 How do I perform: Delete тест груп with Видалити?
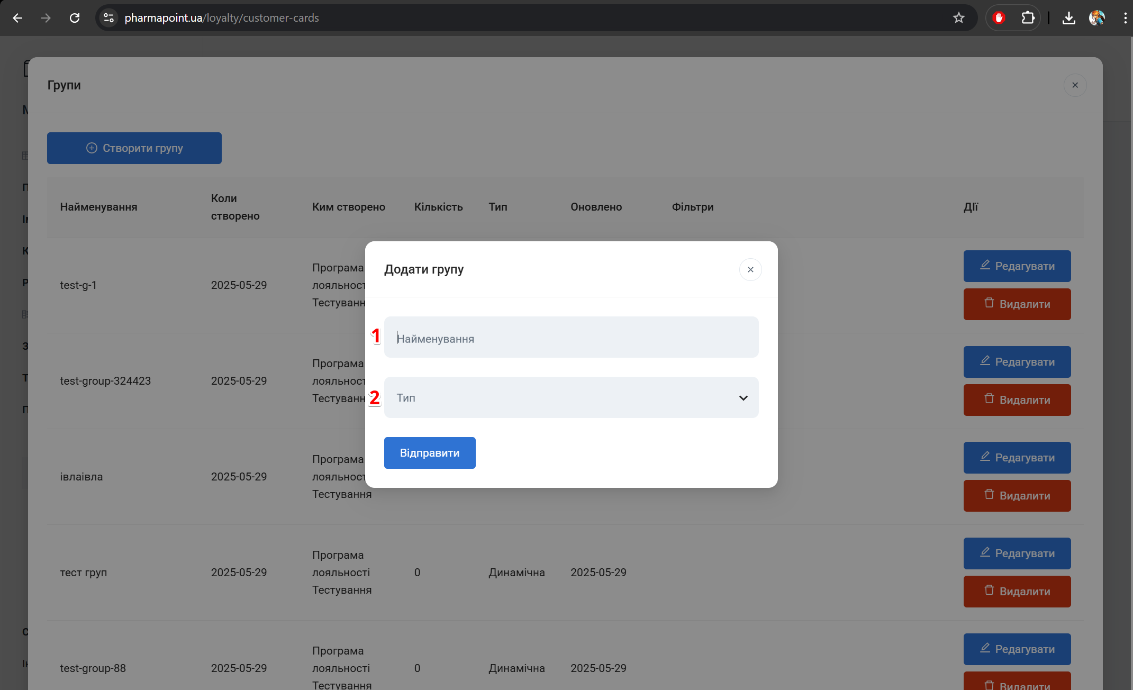point(1017,592)
